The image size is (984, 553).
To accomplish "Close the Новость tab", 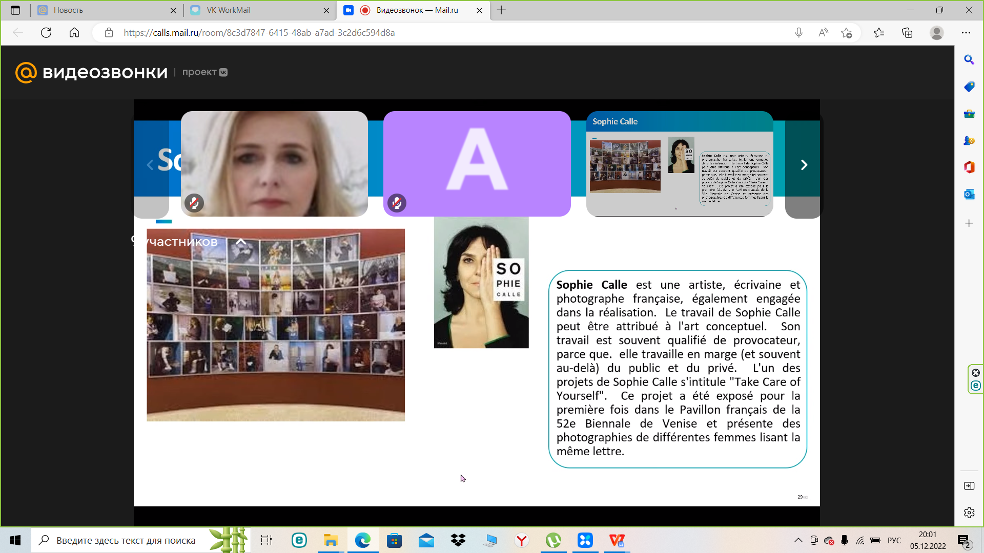I will (173, 10).
